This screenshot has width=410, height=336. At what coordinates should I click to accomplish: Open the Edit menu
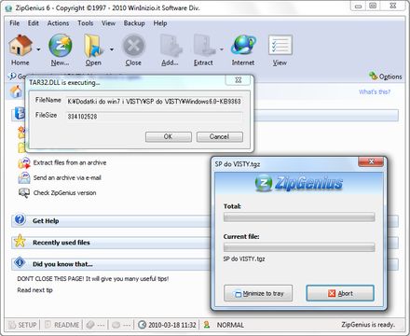(34, 23)
